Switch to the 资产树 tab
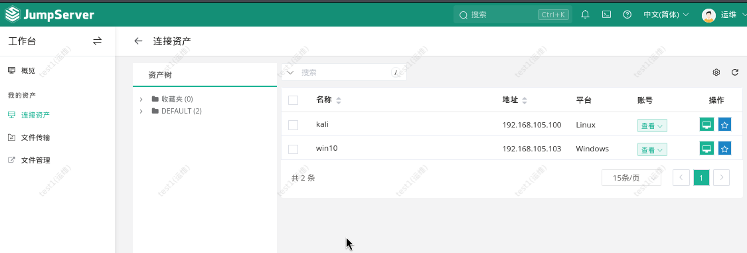 pos(159,75)
